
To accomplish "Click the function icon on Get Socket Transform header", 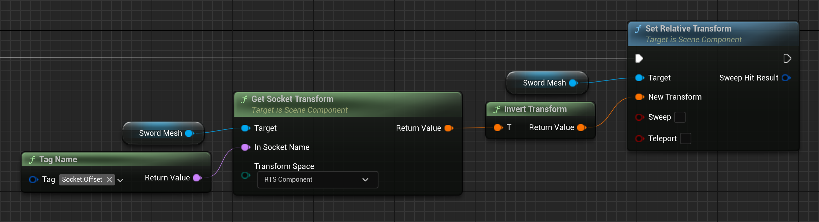I will click(244, 100).
